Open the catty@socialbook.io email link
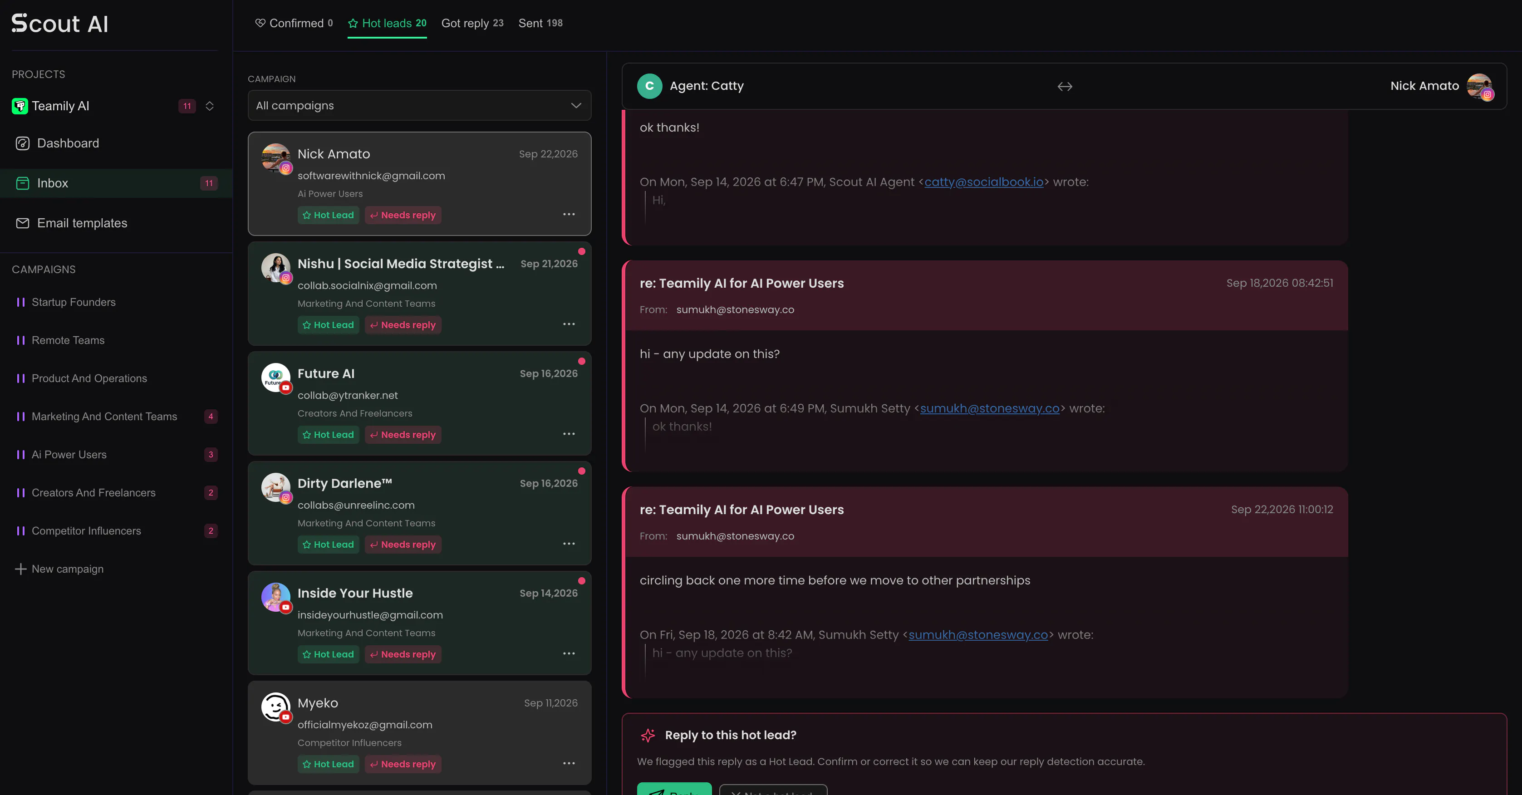 click(x=984, y=182)
